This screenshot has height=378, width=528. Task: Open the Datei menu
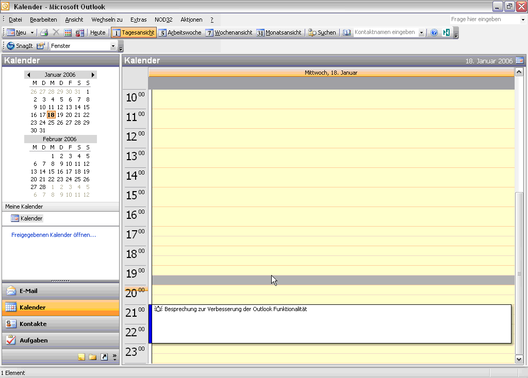point(15,20)
